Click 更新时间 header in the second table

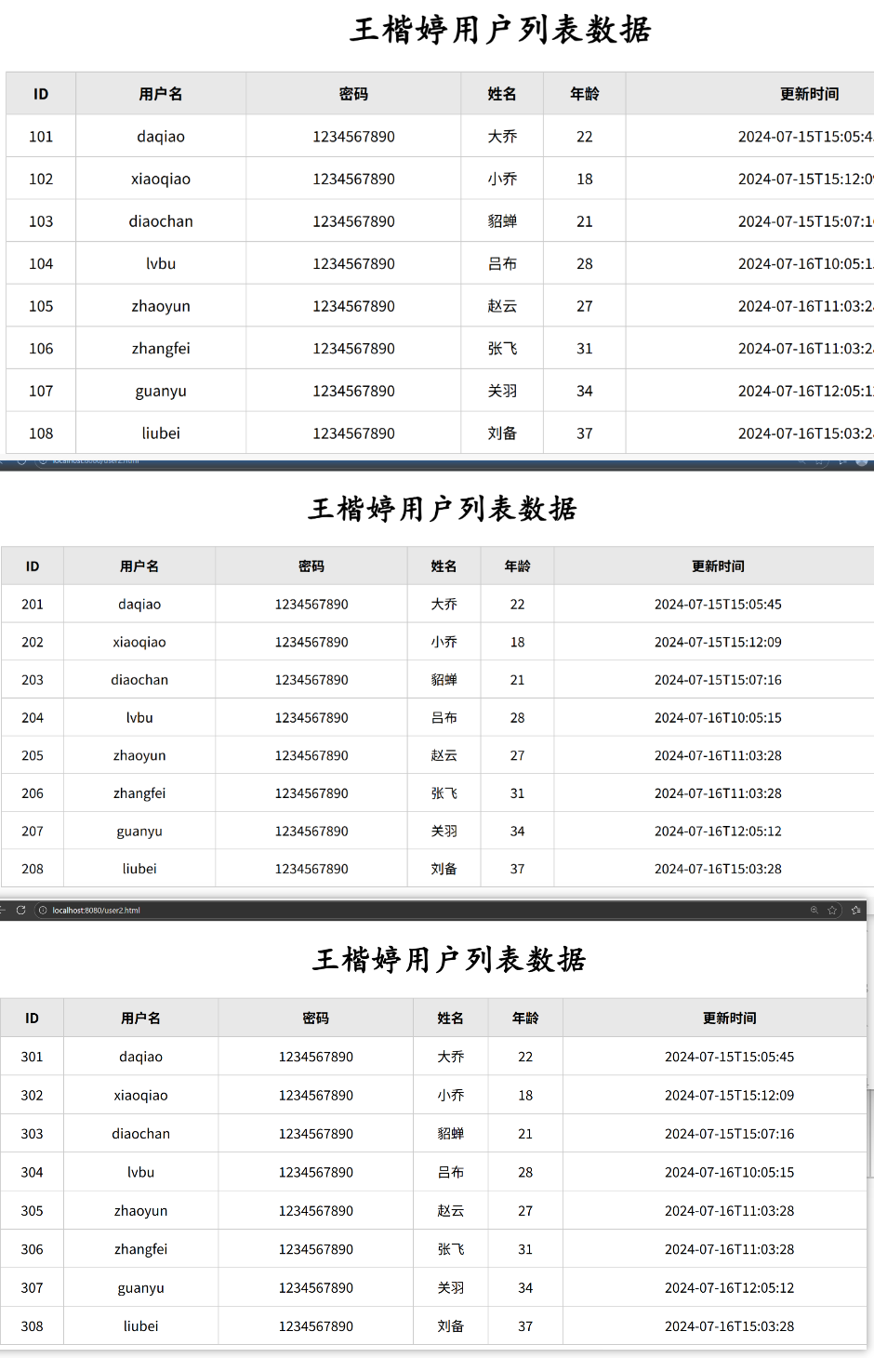coord(718,566)
